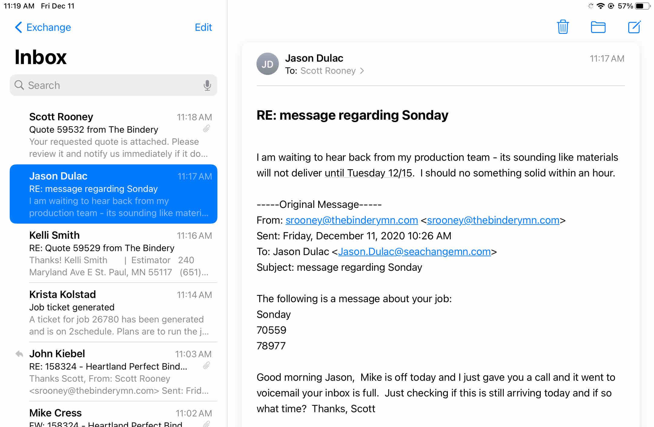Tap the microphone dictation icon in search
Image resolution: width=654 pixels, height=427 pixels.
(x=207, y=85)
